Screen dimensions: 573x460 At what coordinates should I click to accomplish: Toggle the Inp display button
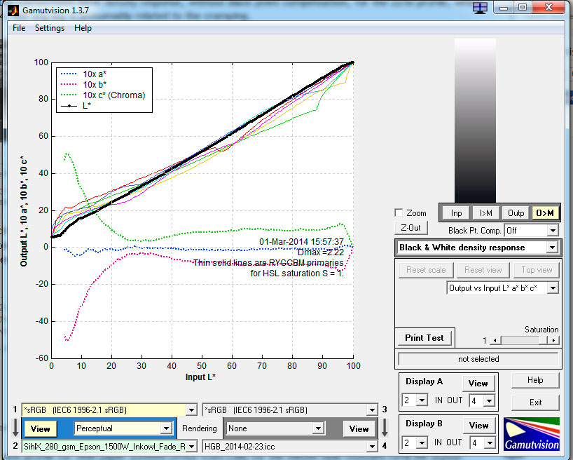click(x=457, y=213)
